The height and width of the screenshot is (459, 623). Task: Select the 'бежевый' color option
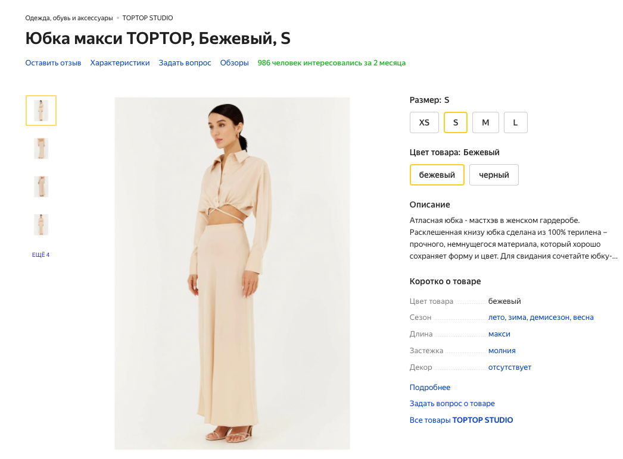437,175
